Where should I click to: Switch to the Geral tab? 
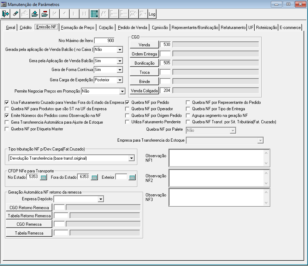coord(10,28)
